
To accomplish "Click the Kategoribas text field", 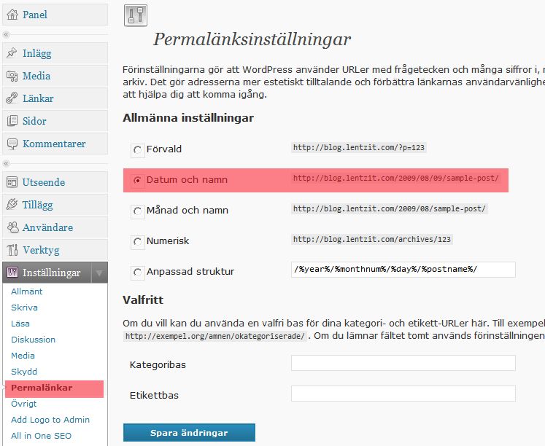I will click(x=403, y=363).
